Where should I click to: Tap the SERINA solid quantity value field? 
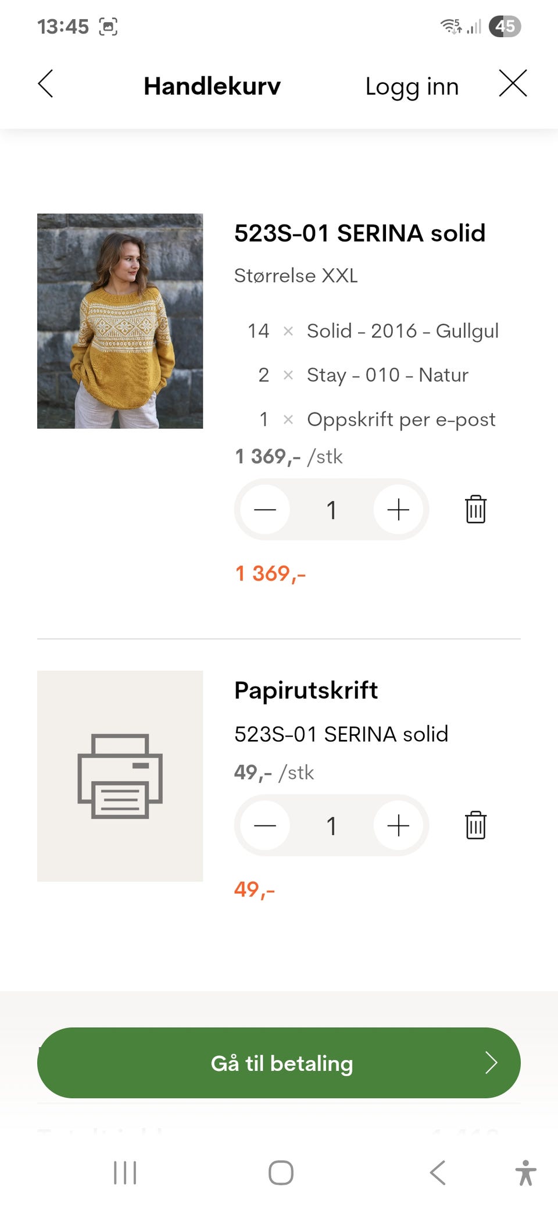331,510
